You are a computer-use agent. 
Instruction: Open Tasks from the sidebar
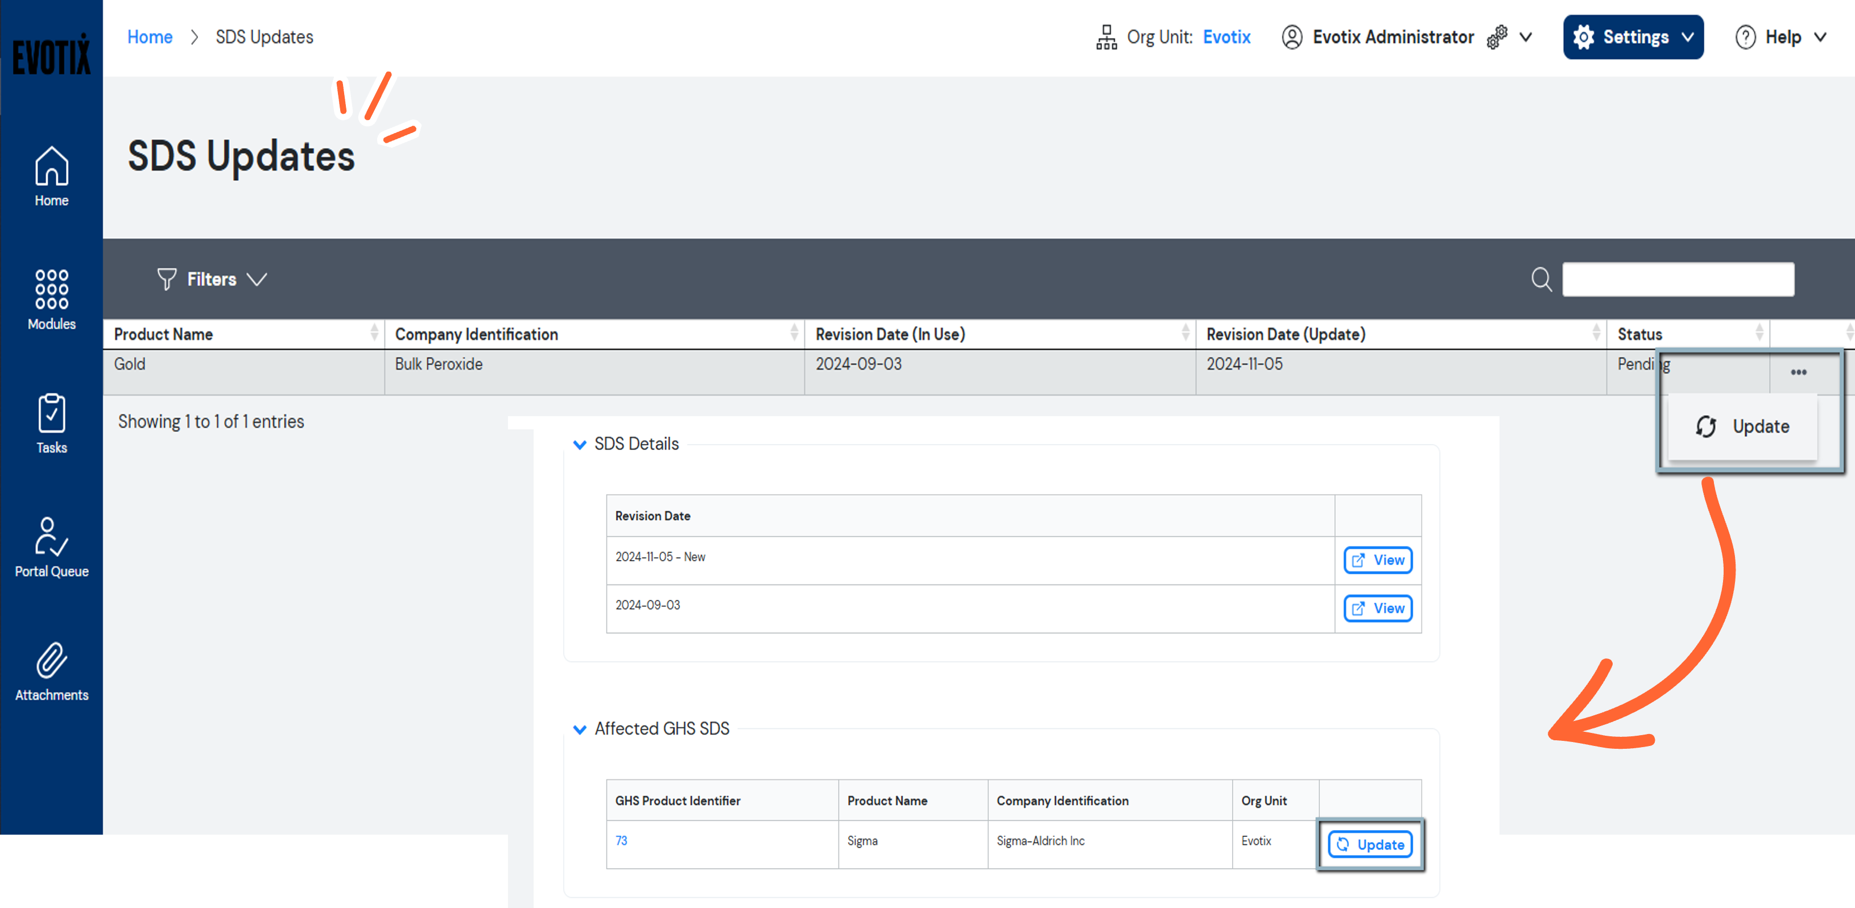pos(51,424)
